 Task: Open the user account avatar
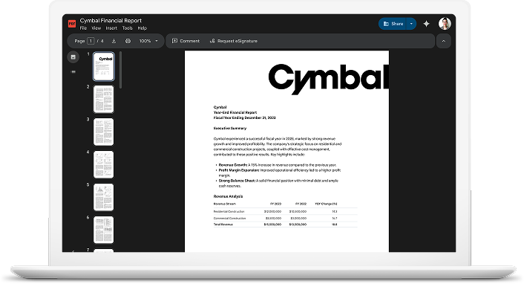point(445,24)
